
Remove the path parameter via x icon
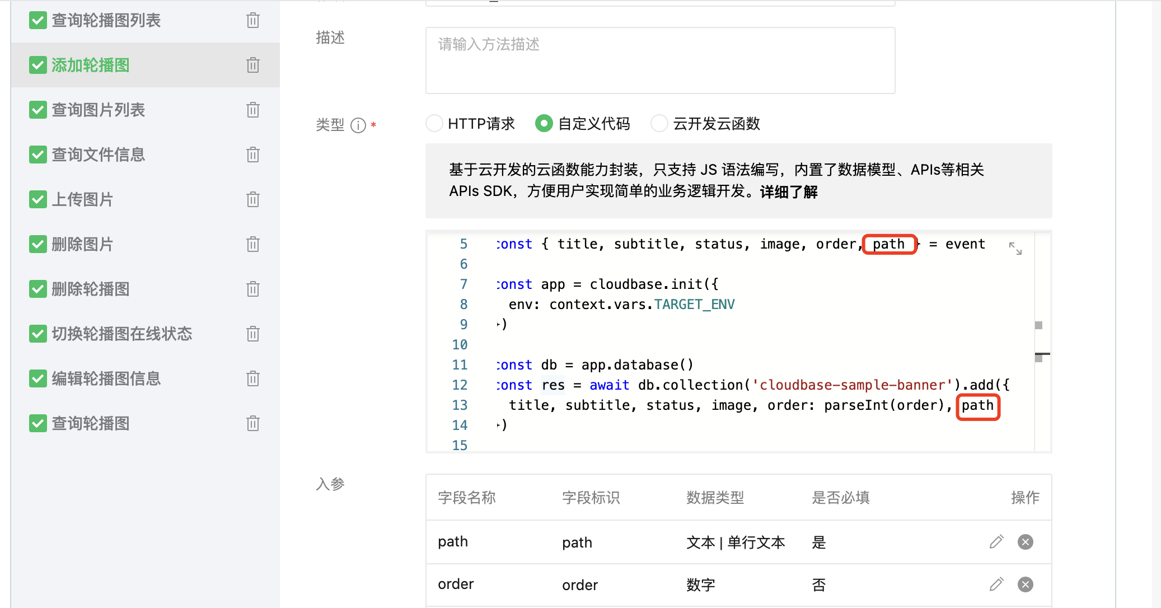click(1026, 541)
